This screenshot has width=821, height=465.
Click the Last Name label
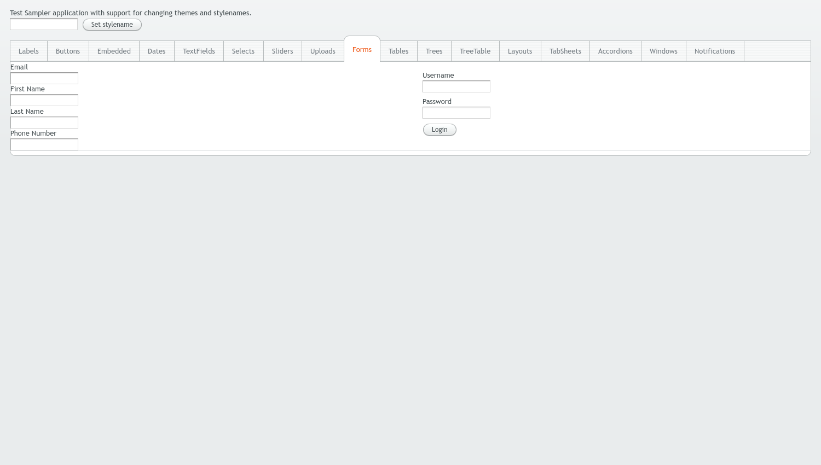click(x=27, y=112)
